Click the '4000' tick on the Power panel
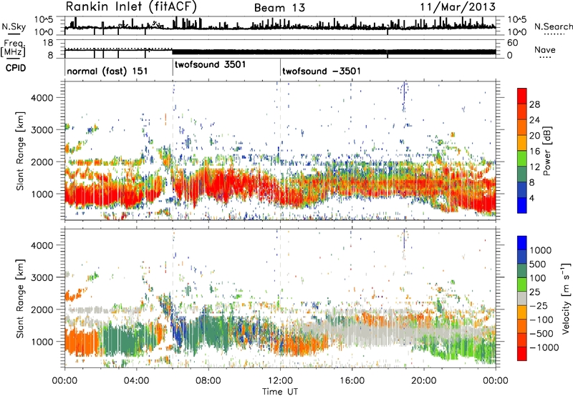The height and width of the screenshot is (396, 573). [42, 98]
